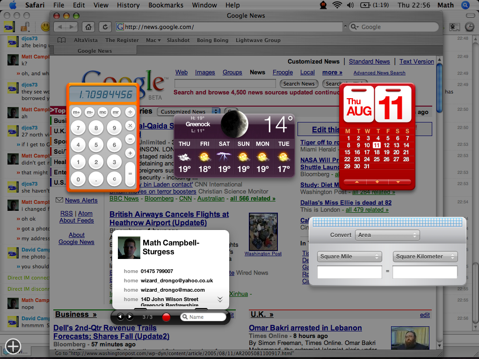Click the Dashboard add-widget plus button
Image resolution: width=479 pixels, height=359 pixels.
point(13,346)
